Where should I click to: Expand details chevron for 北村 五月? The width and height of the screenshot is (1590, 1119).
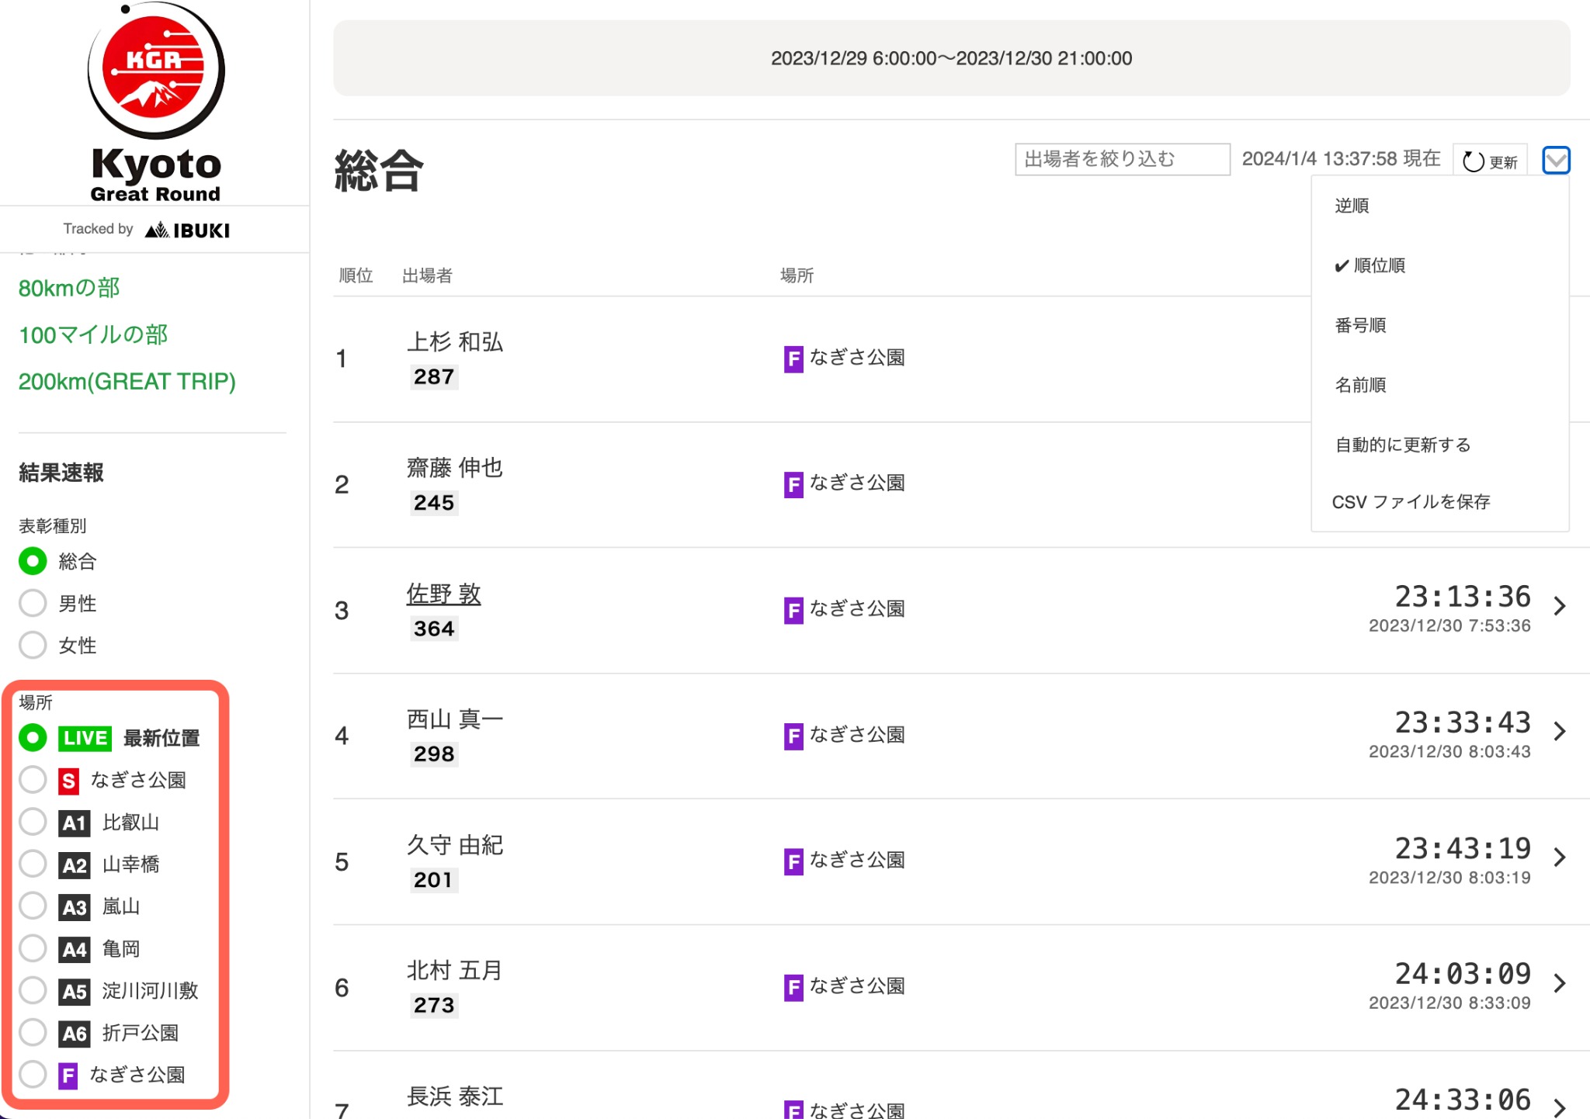tap(1560, 984)
